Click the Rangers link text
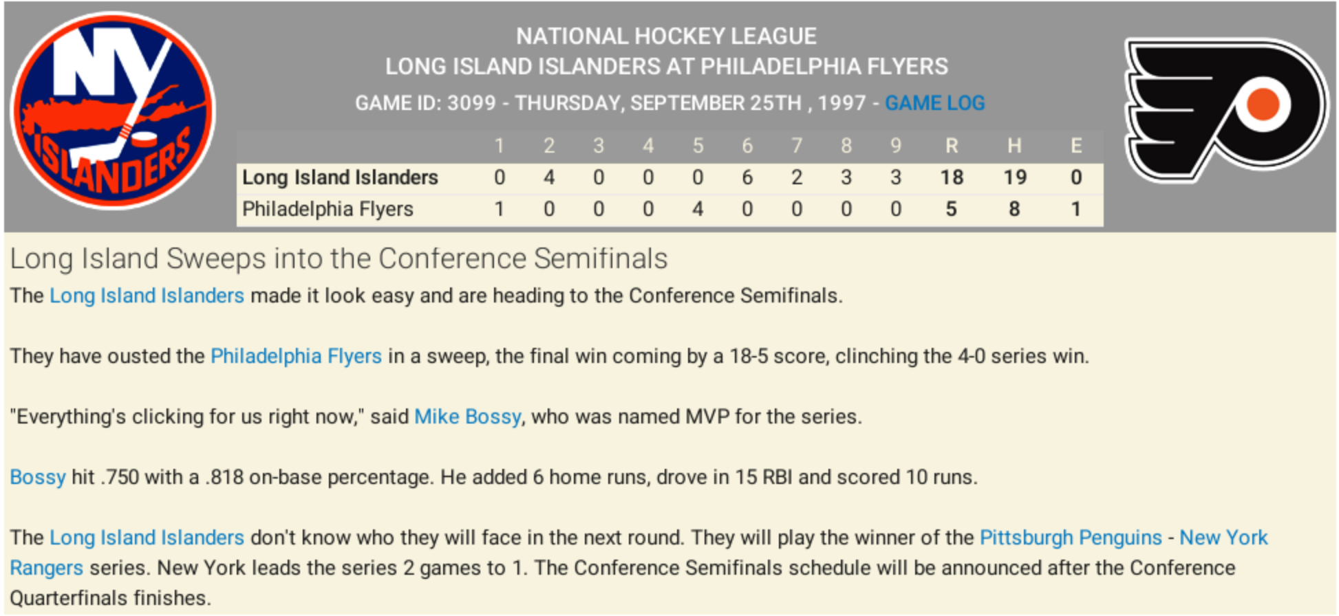1339x616 pixels. [x=46, y=568]
